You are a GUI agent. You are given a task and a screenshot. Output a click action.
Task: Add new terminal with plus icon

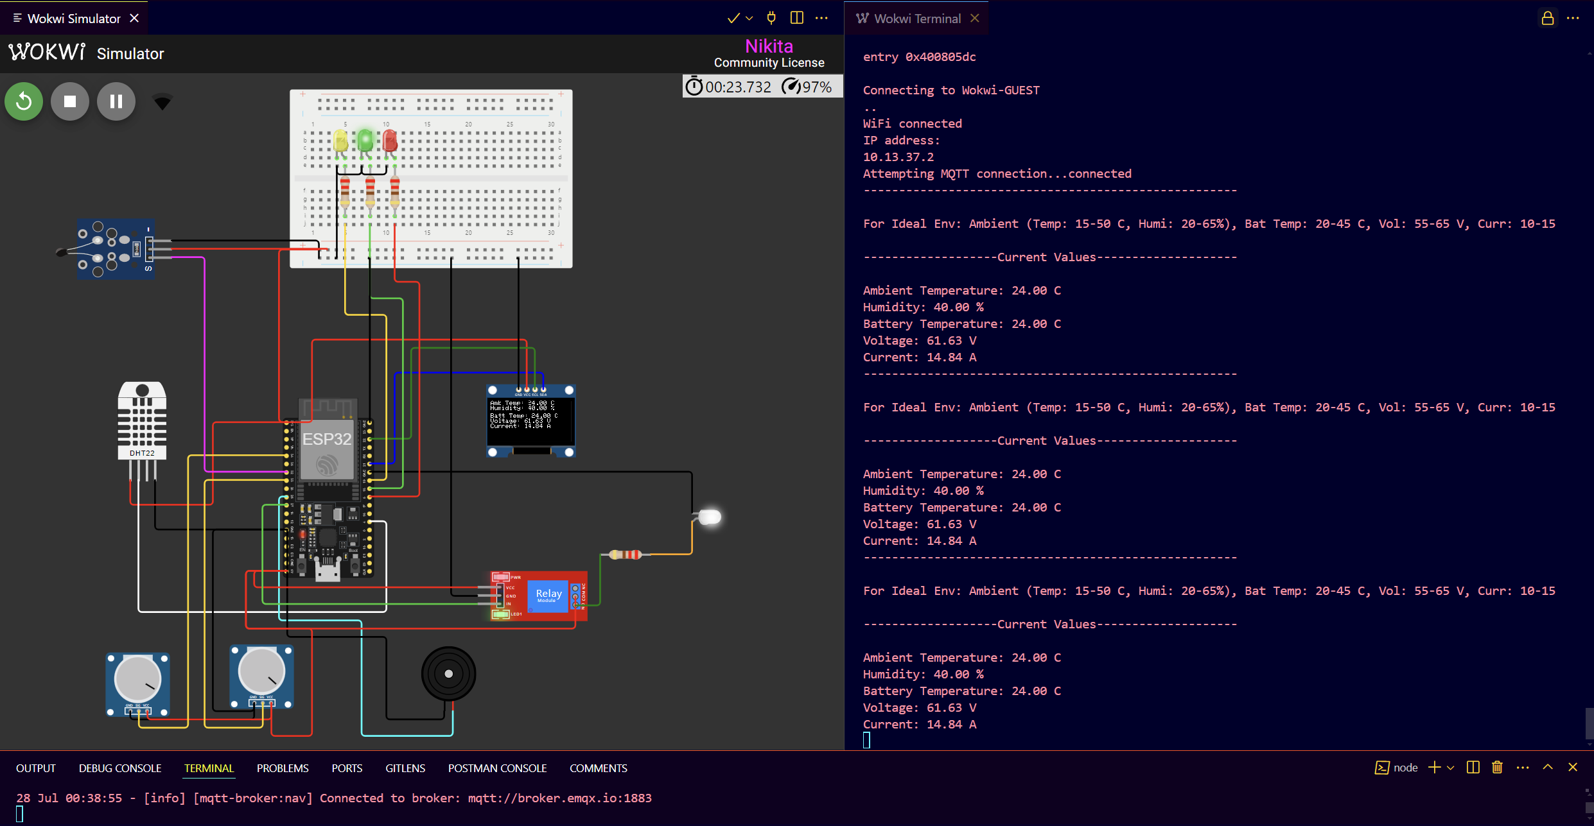1434,768
